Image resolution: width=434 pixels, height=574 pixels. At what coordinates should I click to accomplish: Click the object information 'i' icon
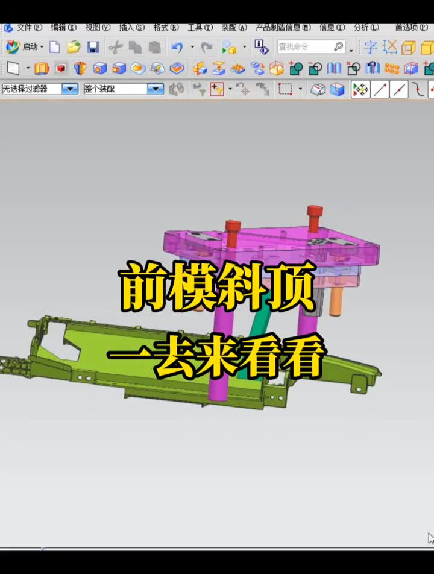261,47
